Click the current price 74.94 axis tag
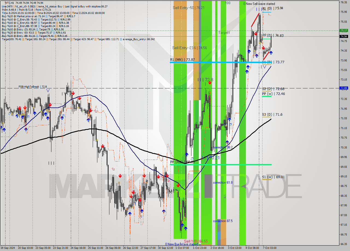 click(x=344, y=36)
